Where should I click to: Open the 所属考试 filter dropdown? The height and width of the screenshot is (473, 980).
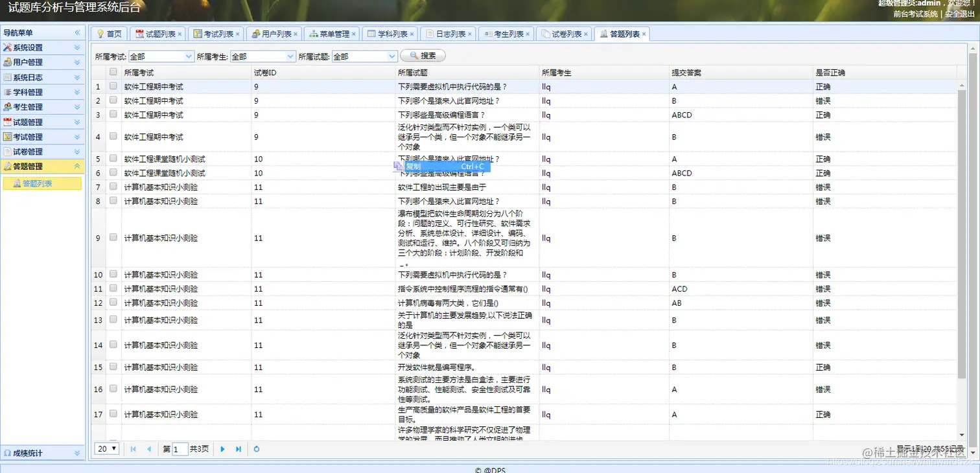click(189, 56)
